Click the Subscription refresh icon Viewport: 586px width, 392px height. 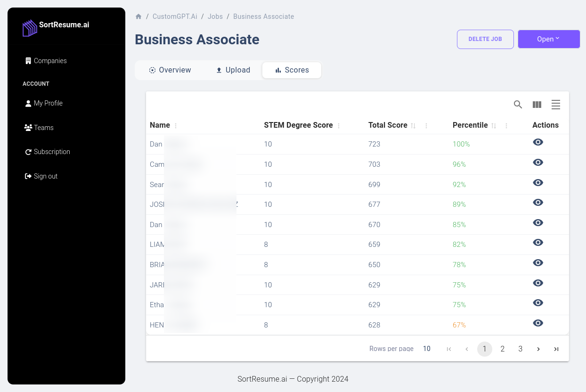pyautogui.click(x=28, y=152)
